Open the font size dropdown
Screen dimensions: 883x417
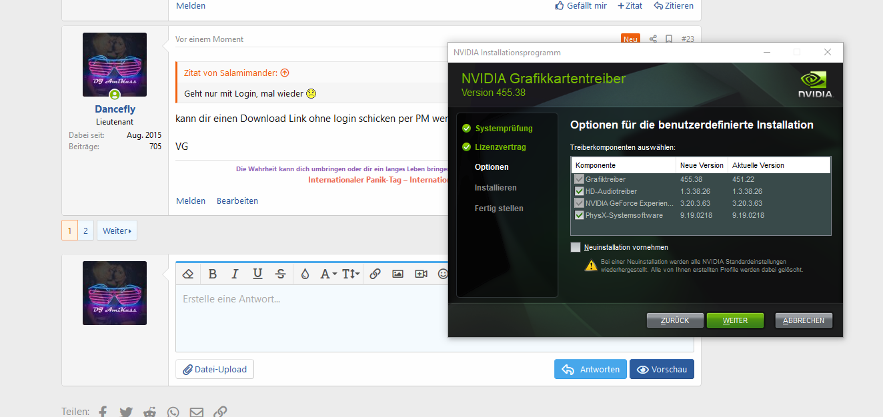(x=351, y=274)
